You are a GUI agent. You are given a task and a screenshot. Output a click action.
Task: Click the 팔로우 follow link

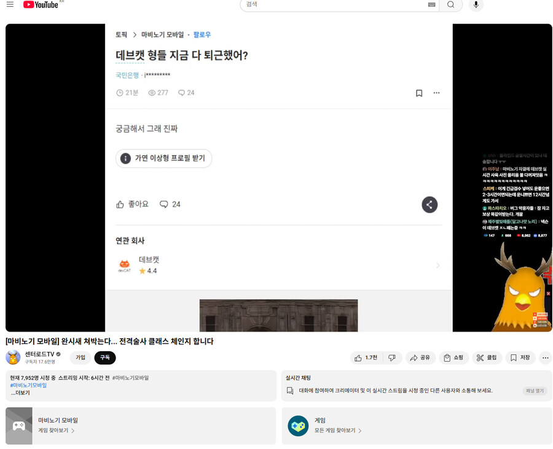point(202,34)
